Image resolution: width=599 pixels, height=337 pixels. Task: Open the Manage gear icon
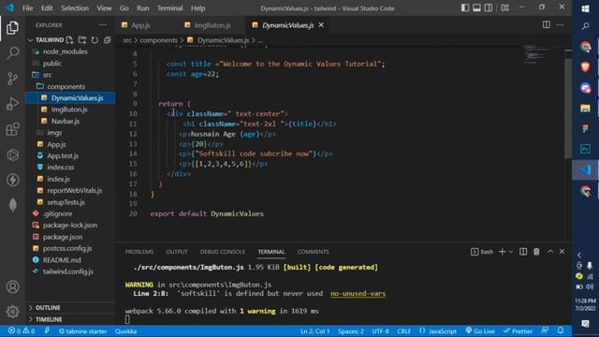pos(12,312)
